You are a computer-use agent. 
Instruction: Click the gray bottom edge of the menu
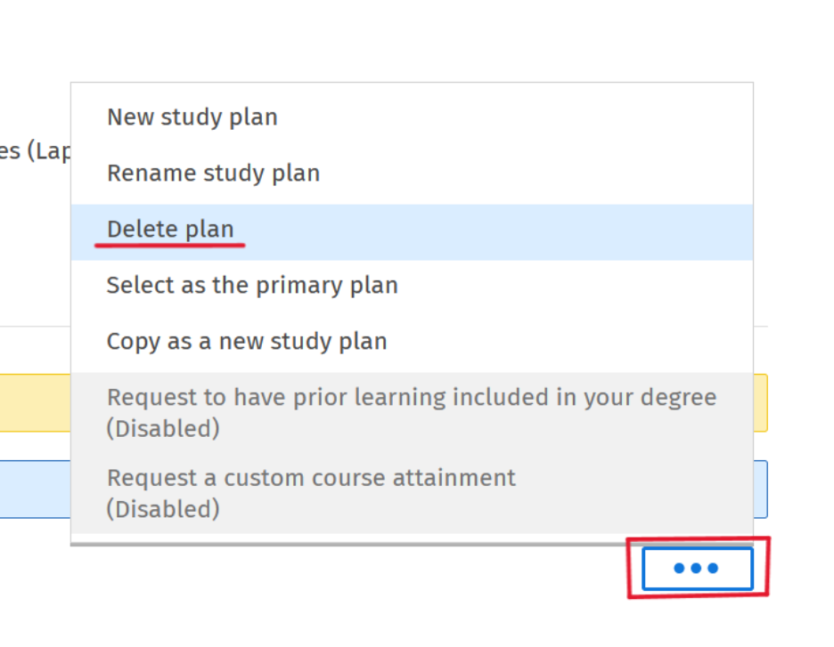point(412,544)
